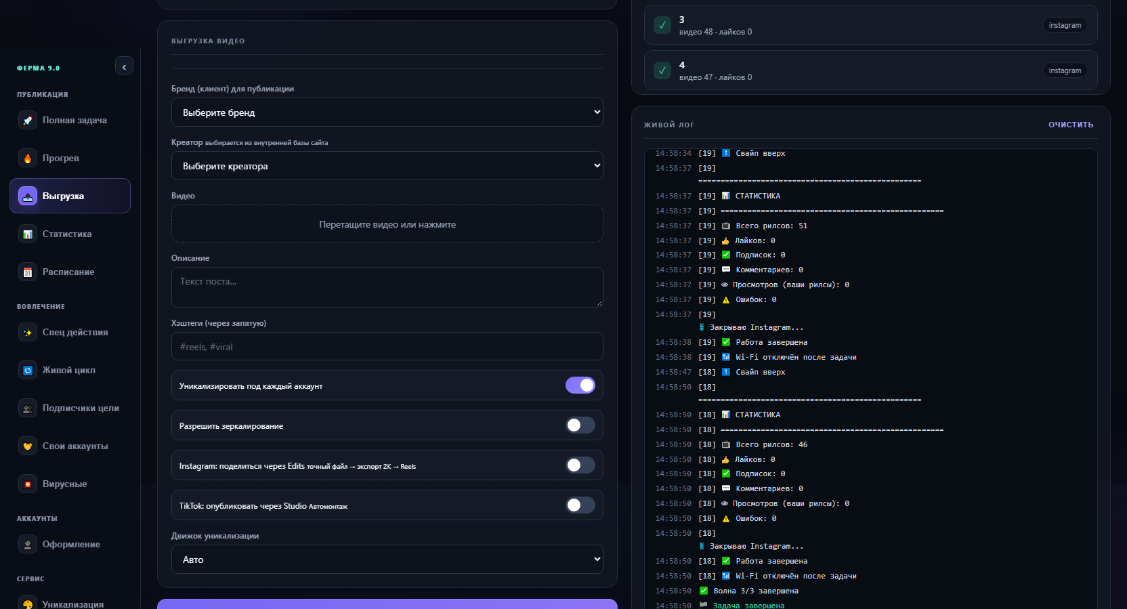Open the bar chart icon for Статистика
The width and height of the screenshot is (1127, 609).
(28, 234)
